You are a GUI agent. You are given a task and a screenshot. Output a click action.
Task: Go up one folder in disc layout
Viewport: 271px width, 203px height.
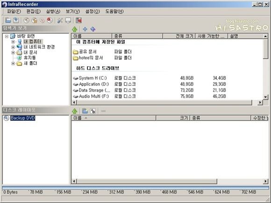point(75,111)
